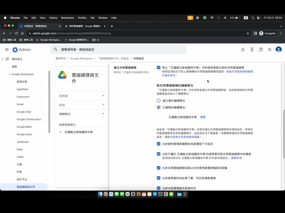Viewport: 285px width, 213px height.
Task: Toggle 允許不屬於花蓮縣立新城國民中學的使用者存取 checkbox
Action: (159, 154)
